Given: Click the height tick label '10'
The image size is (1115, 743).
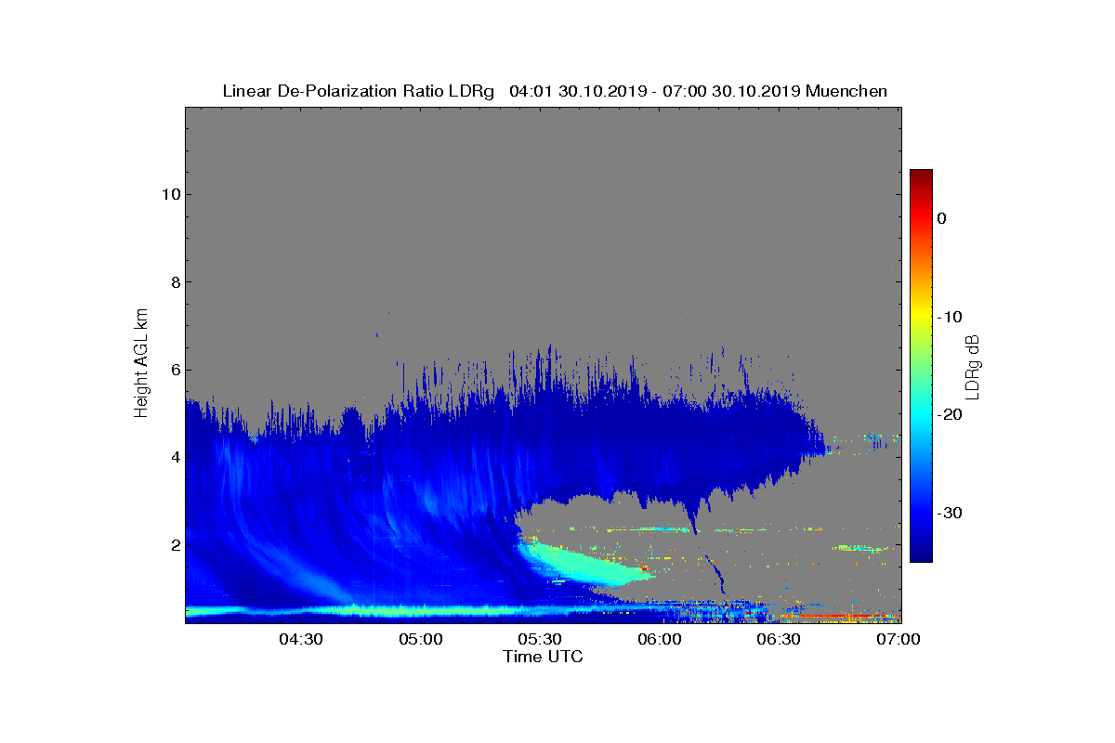Looking at the screenshot, I should pos(170,194).
